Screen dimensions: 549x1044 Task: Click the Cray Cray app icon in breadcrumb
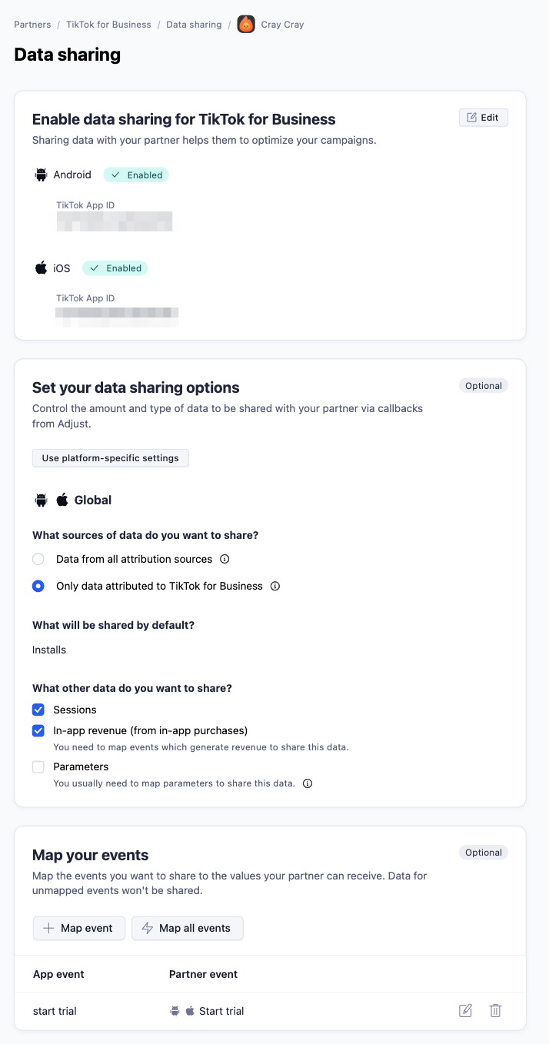[x=246, y=25]
